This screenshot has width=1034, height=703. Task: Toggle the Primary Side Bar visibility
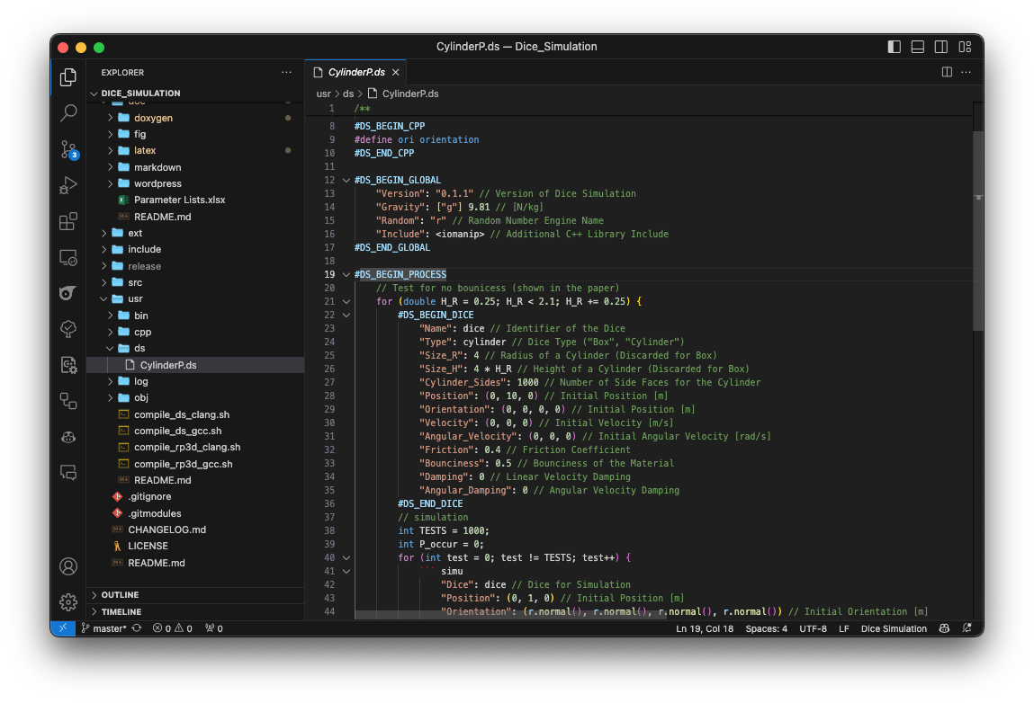pyautogui.click(x=893, y=46)
